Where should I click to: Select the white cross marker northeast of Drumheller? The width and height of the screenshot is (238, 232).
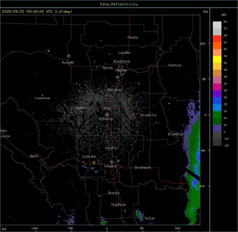(x=169, y=103)
